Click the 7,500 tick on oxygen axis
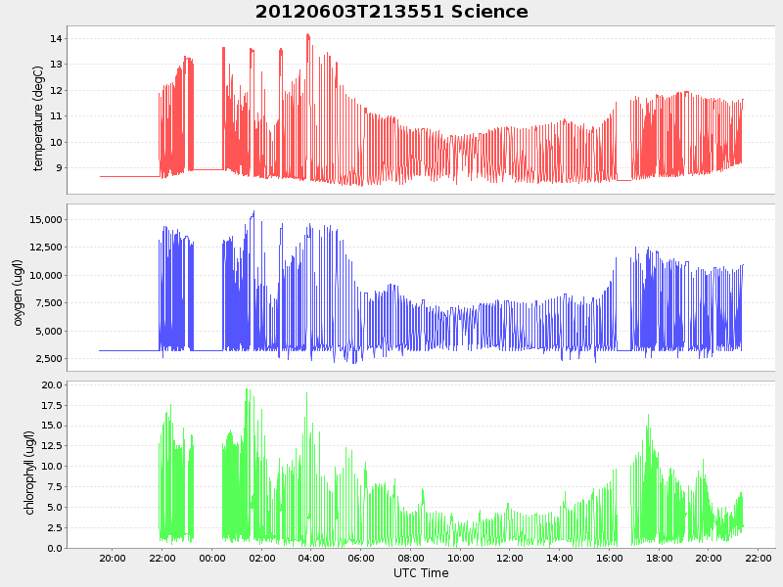Viewport: 783px width, 587px height. click(49, 303)
